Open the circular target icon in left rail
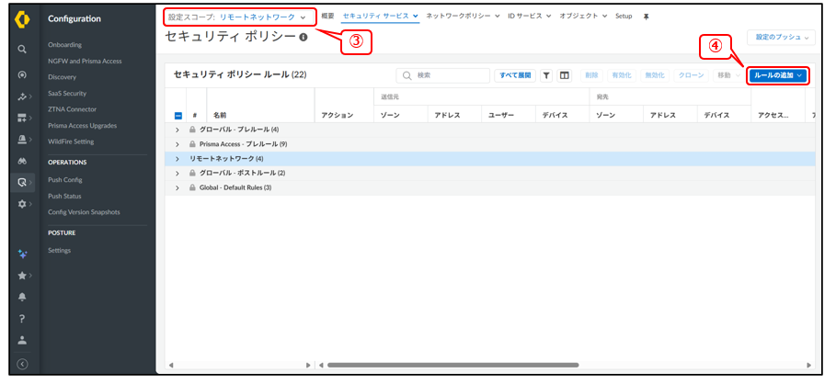 (22, 75)
